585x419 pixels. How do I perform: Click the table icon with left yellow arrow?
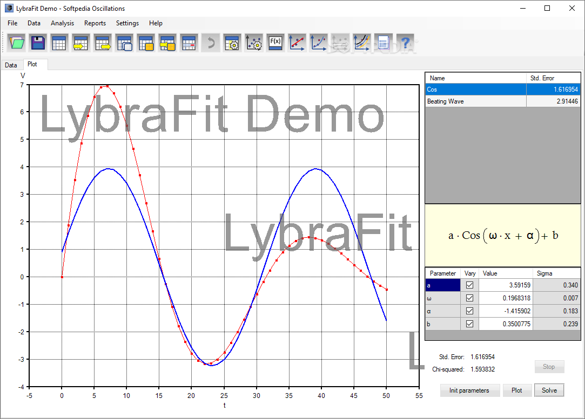(x=81, y=43)
